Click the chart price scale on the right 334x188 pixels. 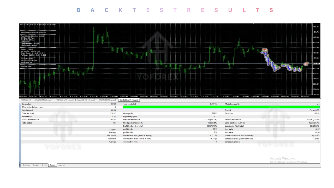316,60
